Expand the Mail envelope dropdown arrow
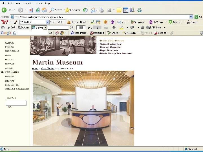The height and width of the screenshot is (152, 203). (x=97, y=10)
